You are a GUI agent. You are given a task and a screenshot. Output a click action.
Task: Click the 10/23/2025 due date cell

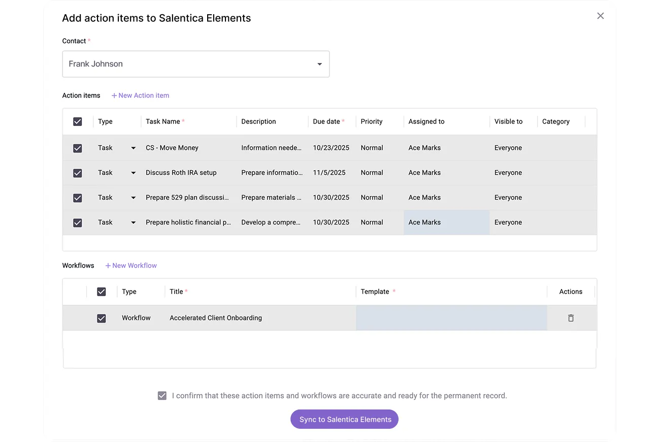(x=332, y=148)
